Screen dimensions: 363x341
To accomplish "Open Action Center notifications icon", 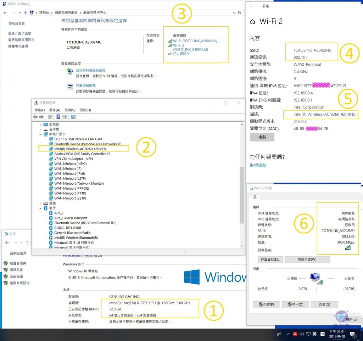I will [353, 334].
